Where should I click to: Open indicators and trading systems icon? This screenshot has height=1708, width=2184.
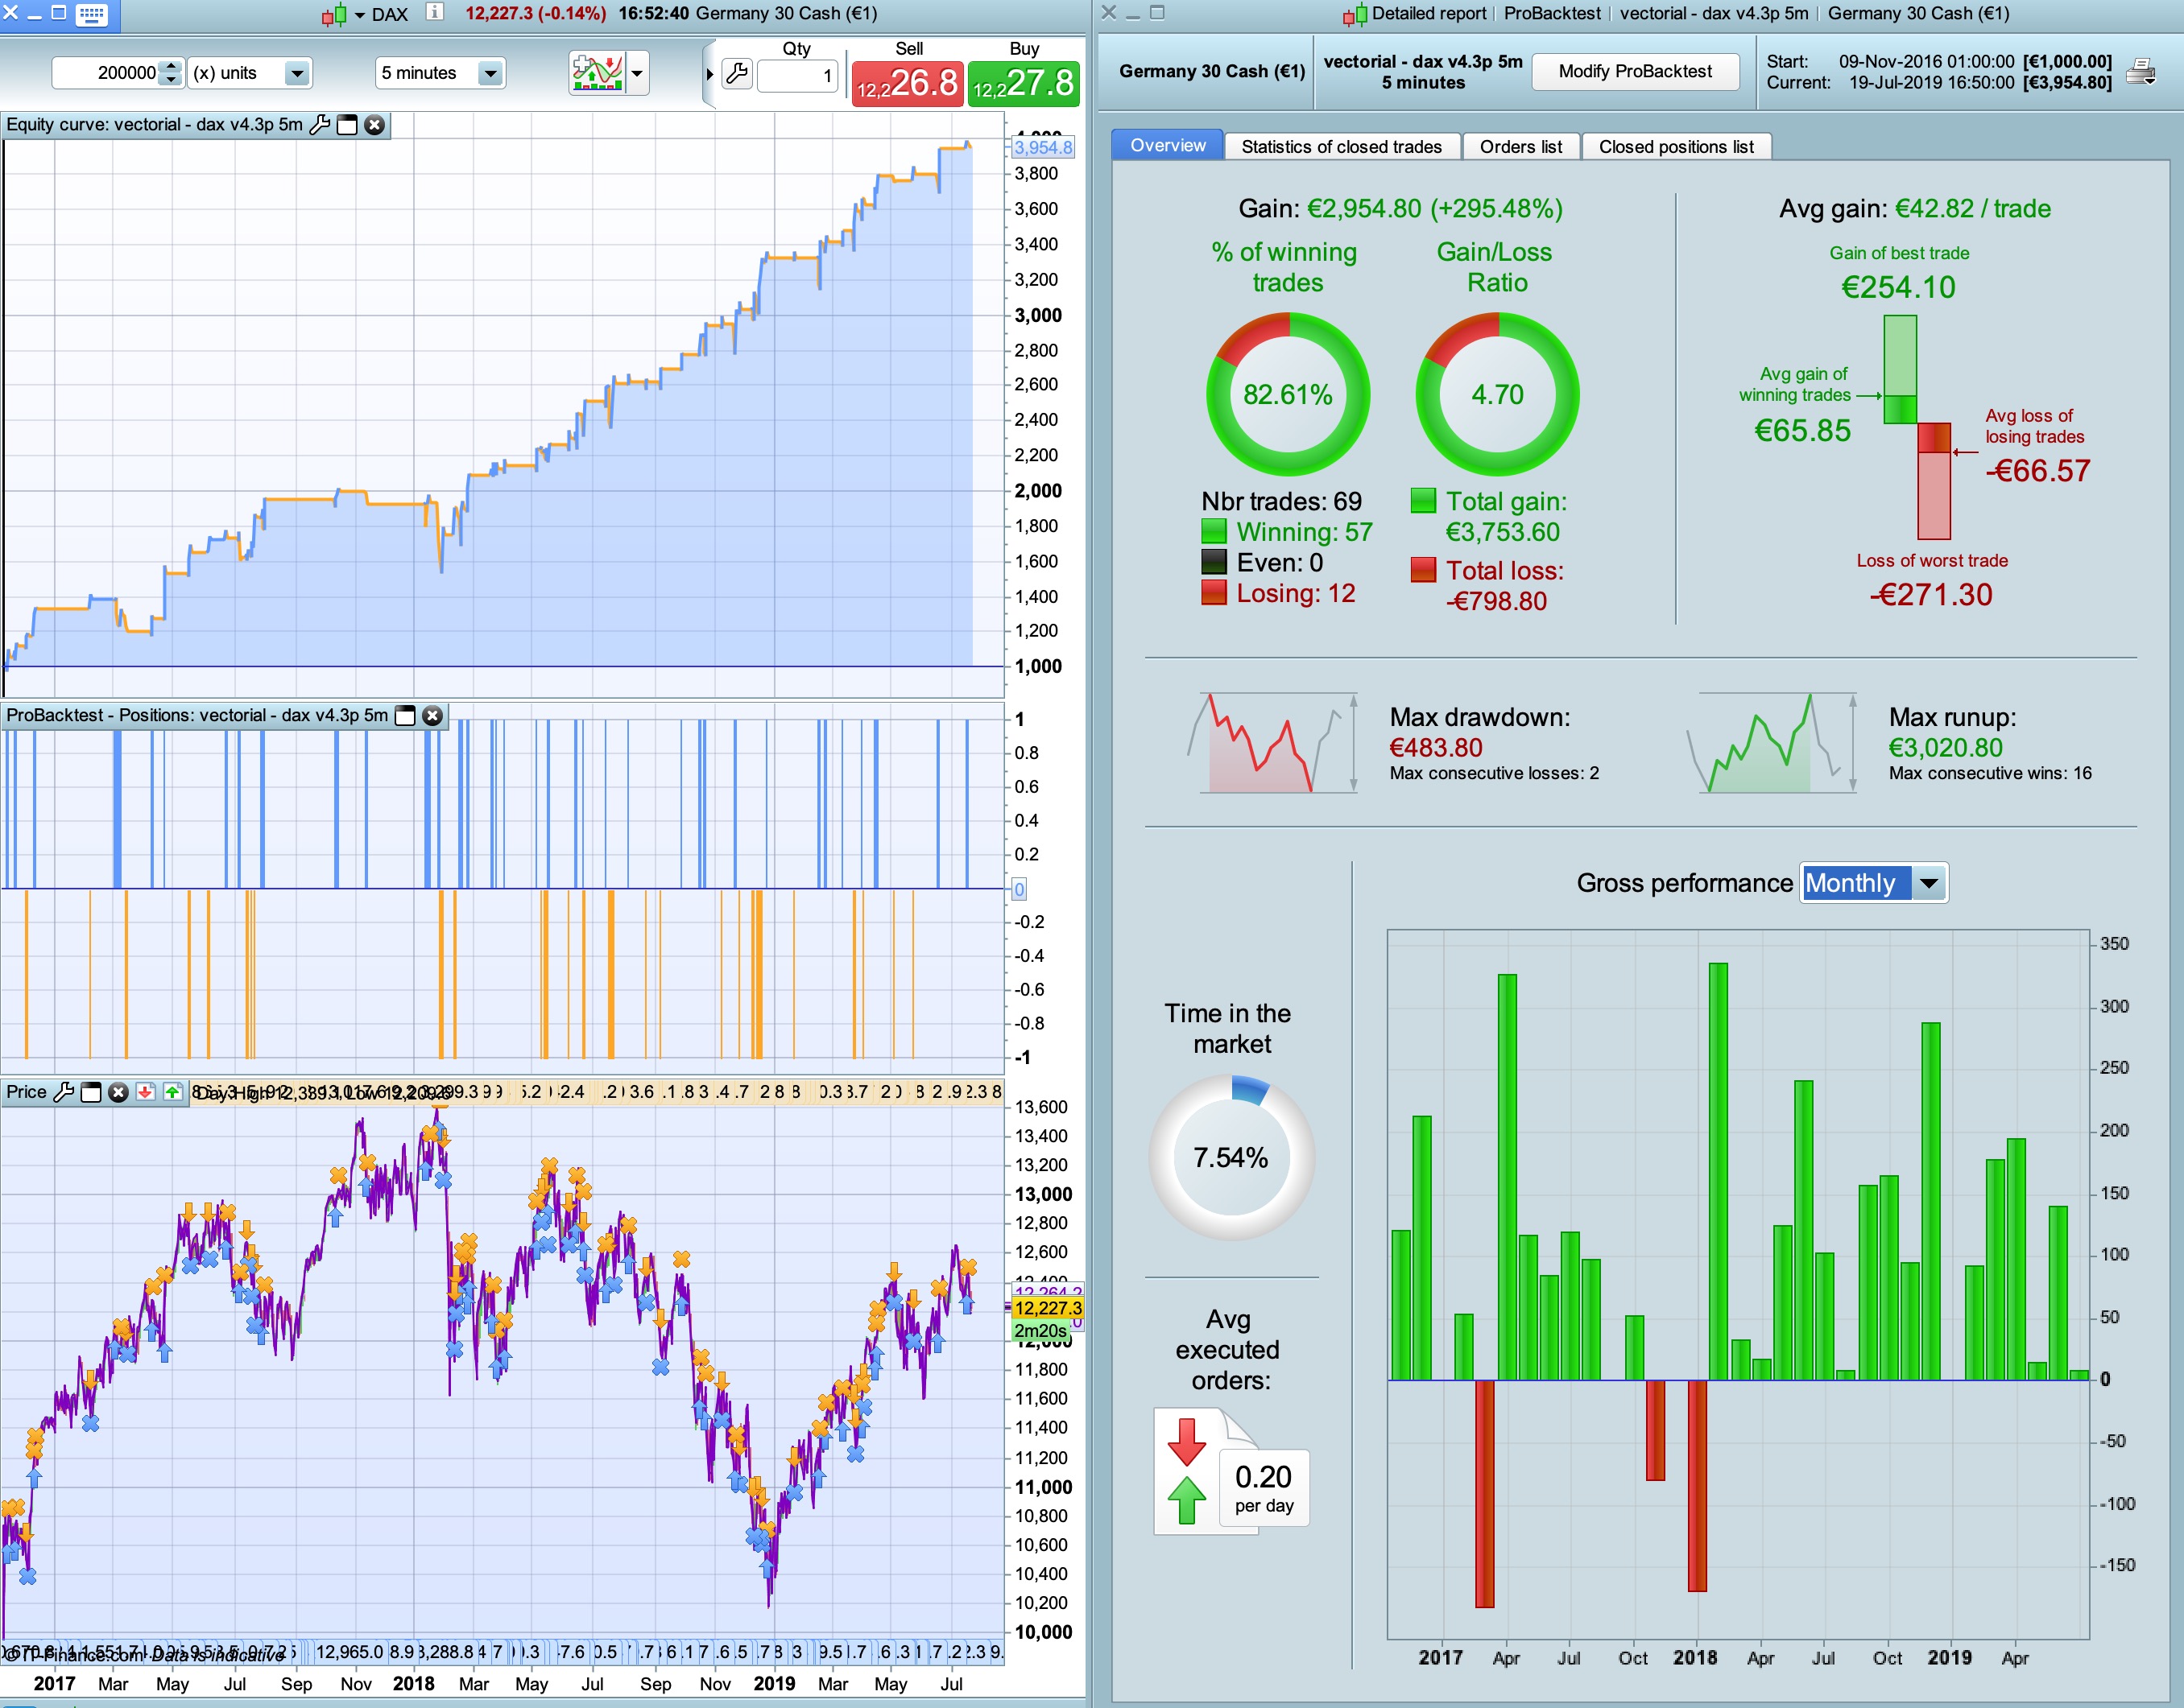[x=598, y=73]
